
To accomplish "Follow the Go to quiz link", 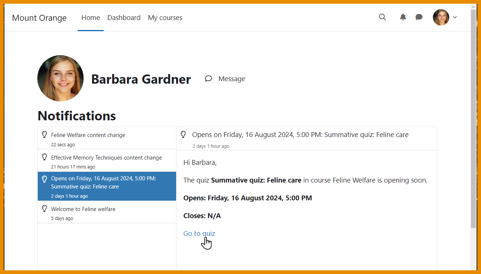I will pos(199,233).
